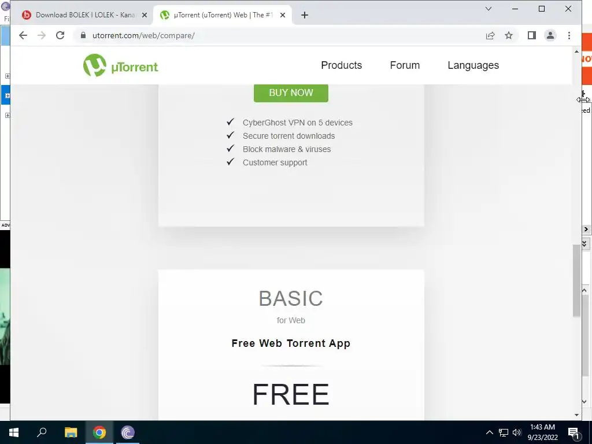592x444 pixels.
Task: Click 'Free Web Torrent App' text
Action: pos(291,343)
